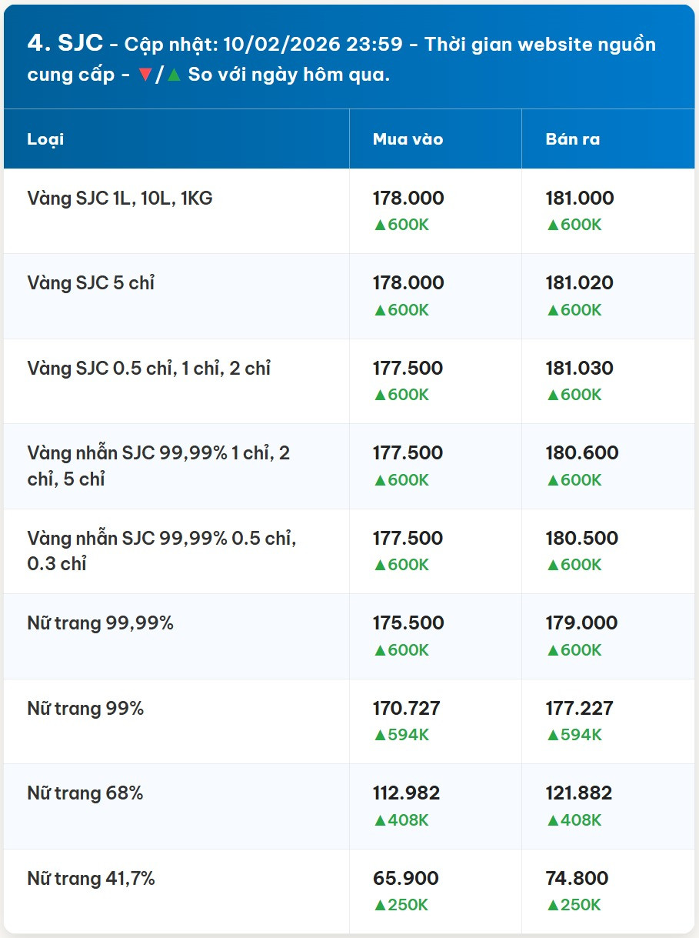Click green arrow under 180.500 sell price
The height and width of the screenshot is (938, 699).
pyautogui.click(x=551, y=565)
